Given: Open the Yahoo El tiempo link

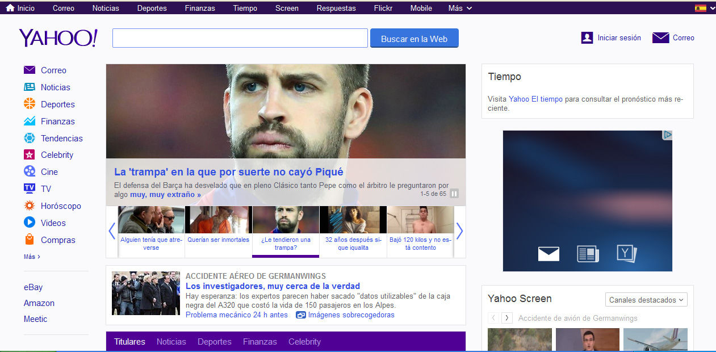Looking at the screenshot, I should (x=535, y=99).
